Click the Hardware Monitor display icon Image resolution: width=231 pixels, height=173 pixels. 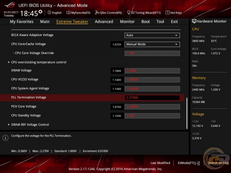pyautogui.click(x=194, y=21)
